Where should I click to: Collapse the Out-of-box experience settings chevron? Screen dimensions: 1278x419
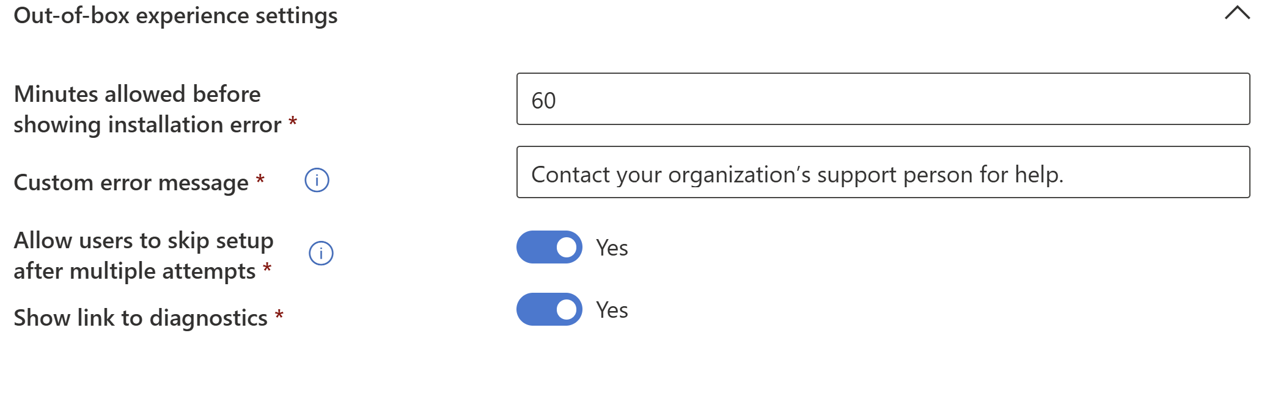tap(1237, 13)
